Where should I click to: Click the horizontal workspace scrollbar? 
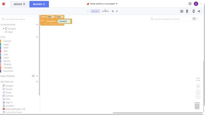158,113
